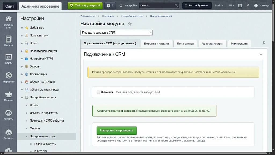Open the Настройки header menu
The image size is (275, 155).
128,6
